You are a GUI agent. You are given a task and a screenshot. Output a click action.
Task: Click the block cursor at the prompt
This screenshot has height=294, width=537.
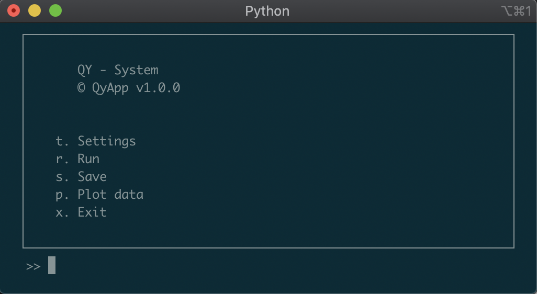click(52, 265)
